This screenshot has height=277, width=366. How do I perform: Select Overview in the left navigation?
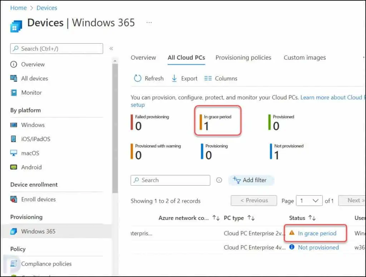coord(33,64)
